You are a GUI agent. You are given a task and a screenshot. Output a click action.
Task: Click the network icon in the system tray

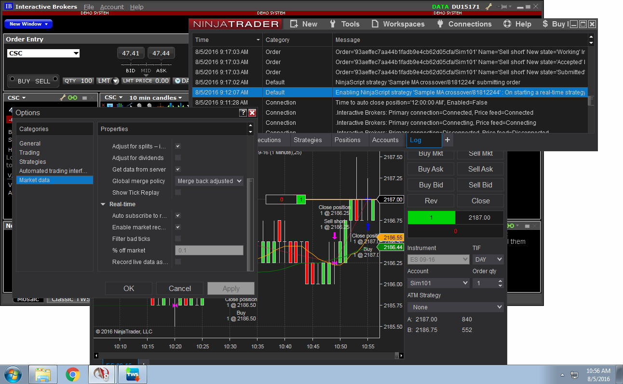pos(574,375)
